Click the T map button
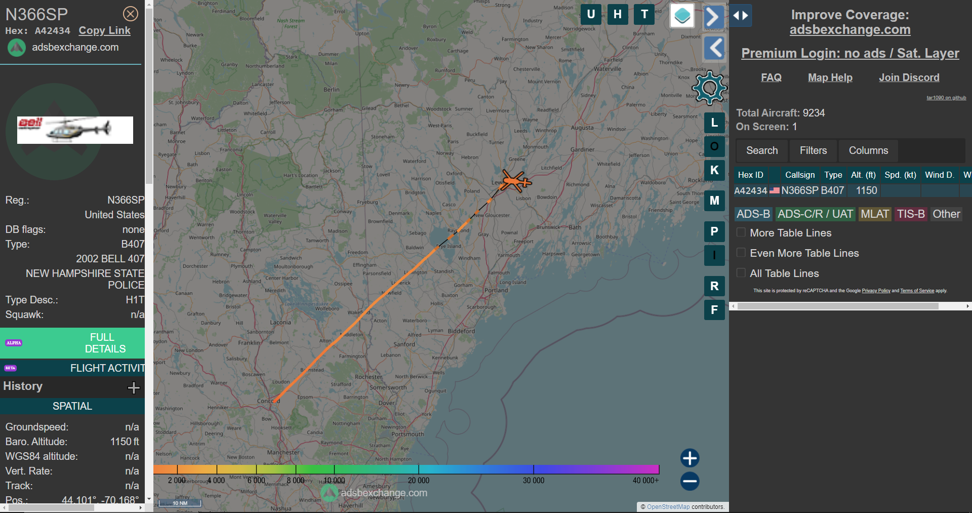This screenshot has height=513, width=972. (644, 14)
